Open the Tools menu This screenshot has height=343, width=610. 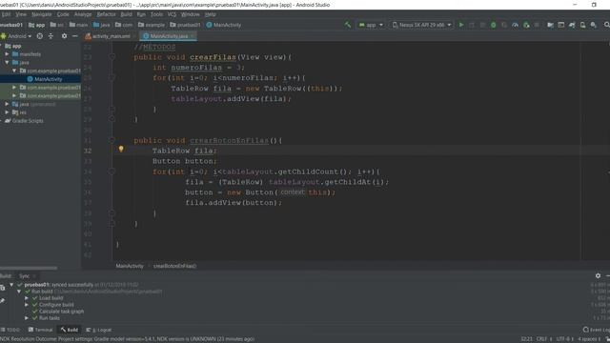click(x=156, y=14)
